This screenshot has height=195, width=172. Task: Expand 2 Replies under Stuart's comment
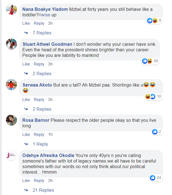[x=42, y=74]
